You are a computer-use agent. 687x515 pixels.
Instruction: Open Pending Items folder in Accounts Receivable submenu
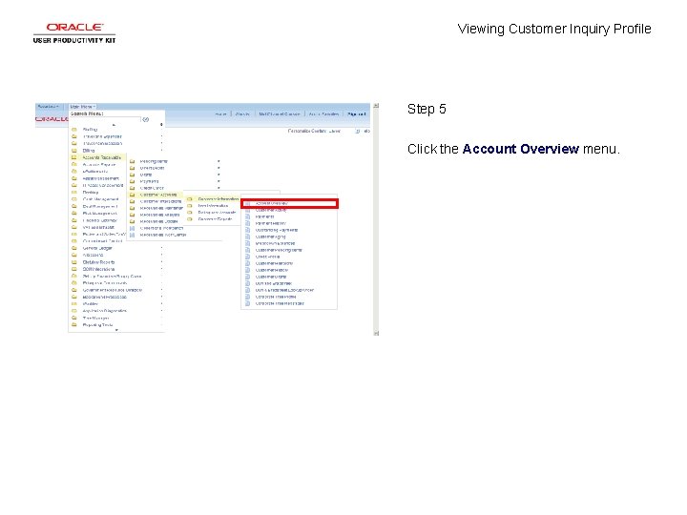154,161
